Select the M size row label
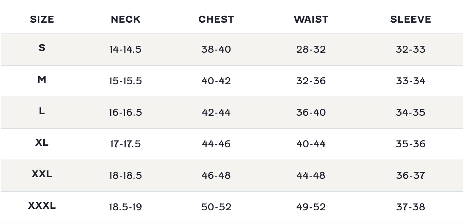Screen dimensions: 464x223 tap(42, 80)
